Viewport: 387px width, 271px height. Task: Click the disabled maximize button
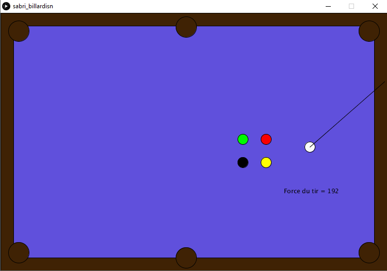coord(351,6)
